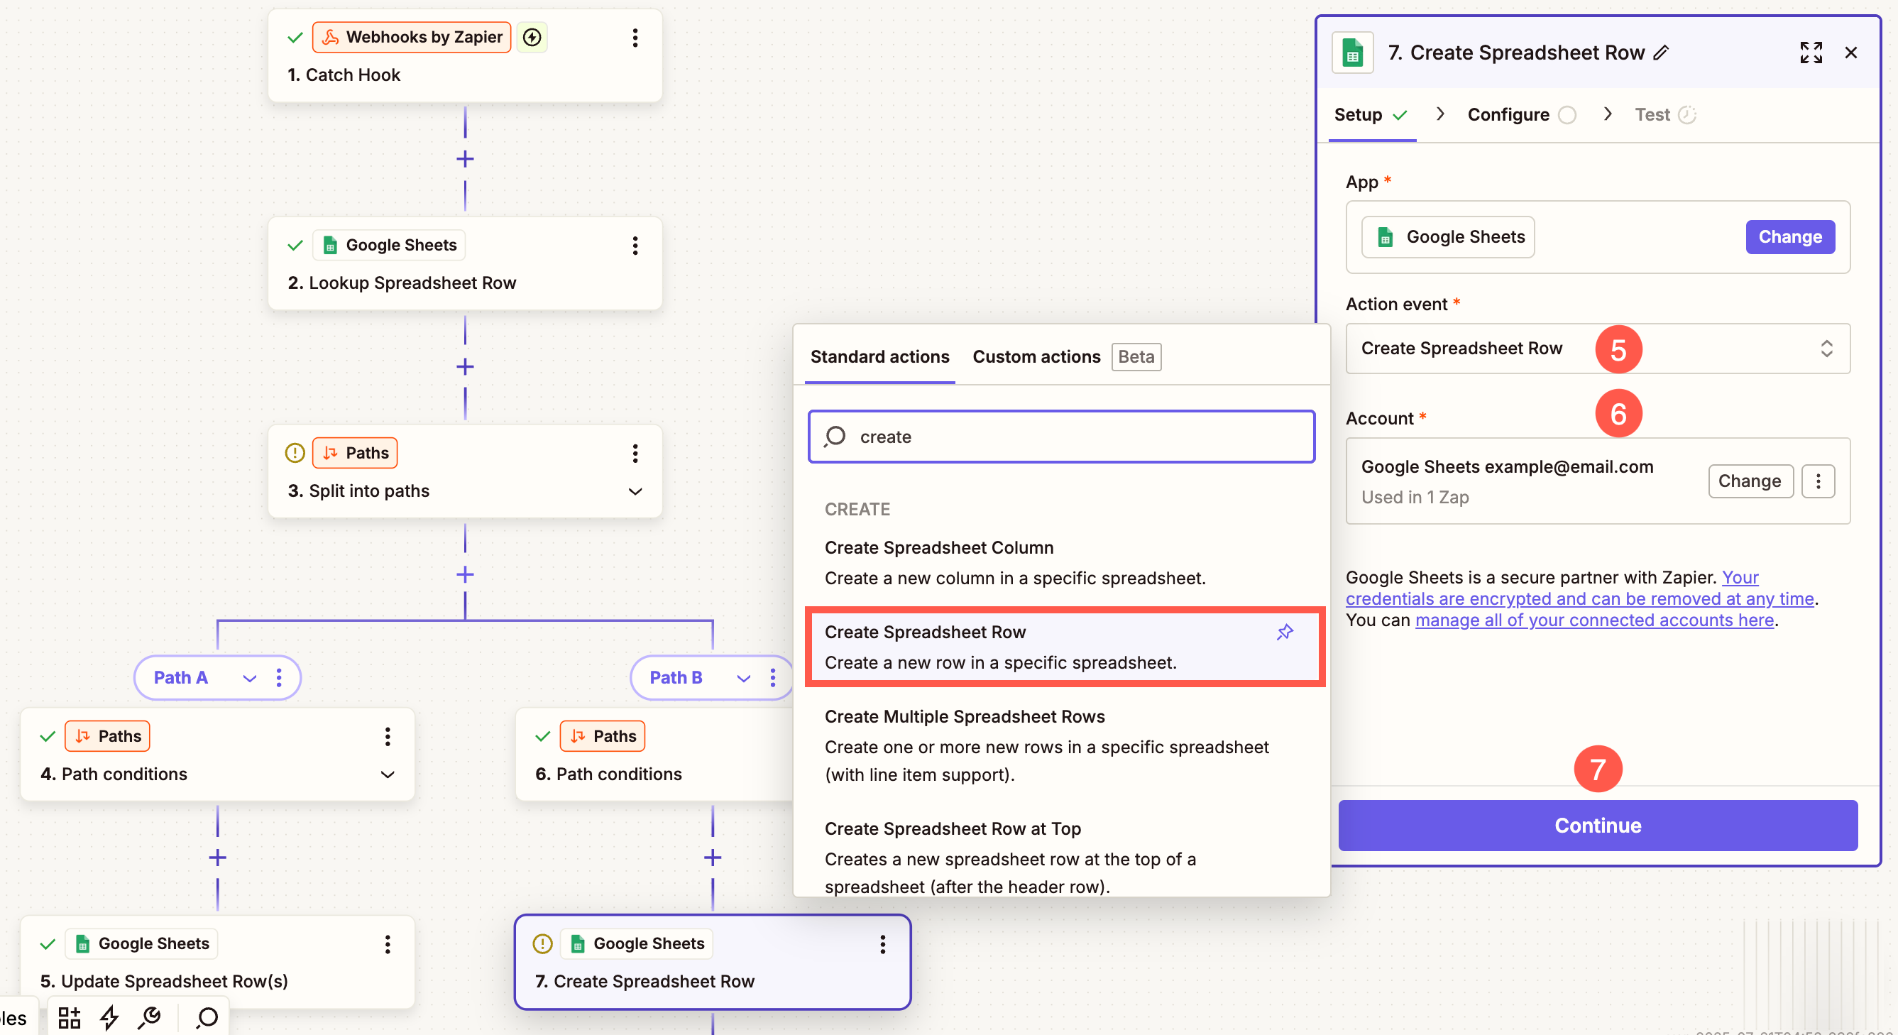
Task: Click the Change account button
Action: click(1750, 481)
